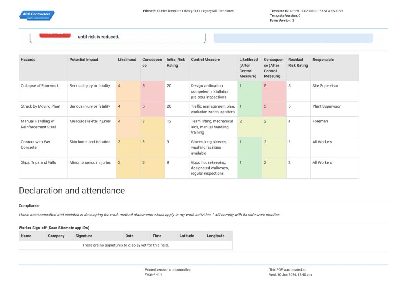
Task: Click the Latitude column in sign-off table
Action: 191,236
